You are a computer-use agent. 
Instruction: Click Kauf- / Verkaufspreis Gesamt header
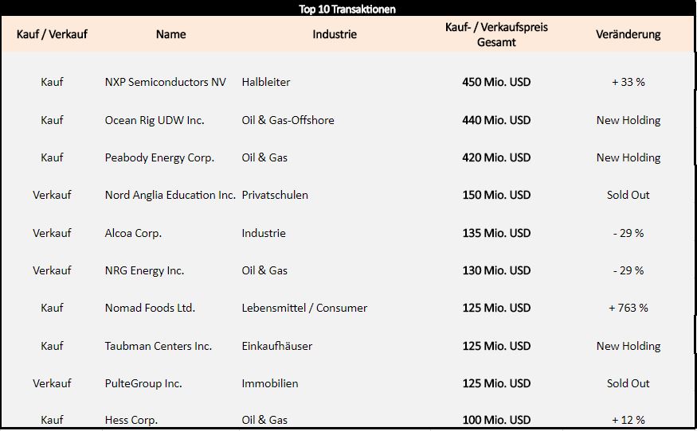pos(496,35)
